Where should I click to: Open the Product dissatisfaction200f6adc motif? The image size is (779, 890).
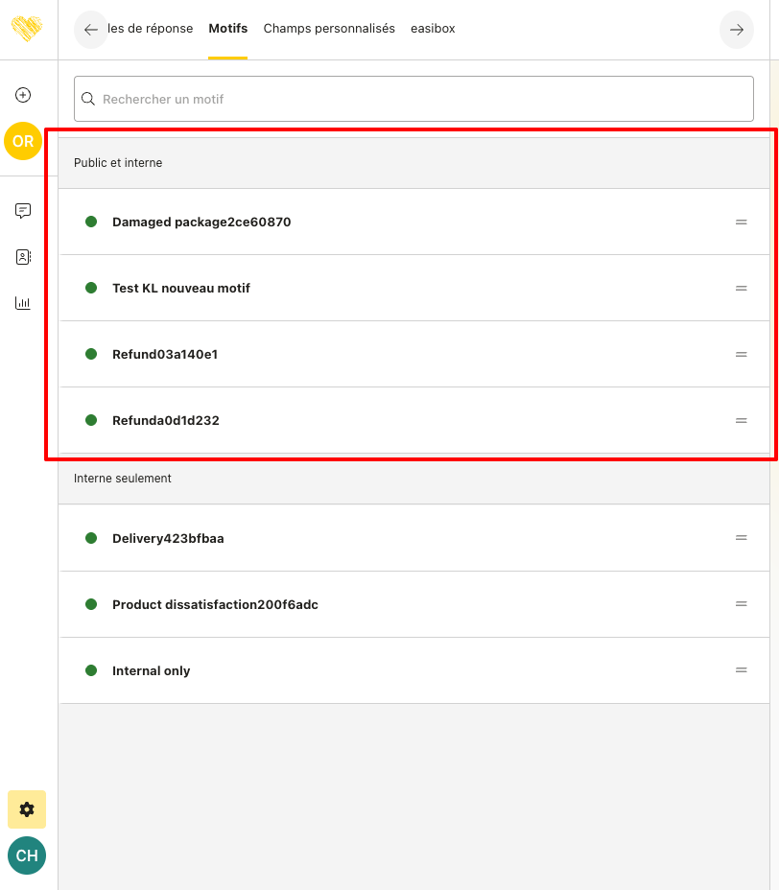click(x=215, y=604)
